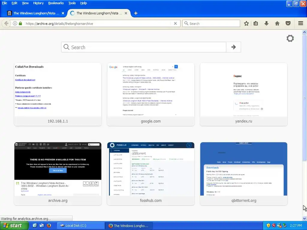This screenshot has height=230, width=307.
Task: Open the archive.org top site tile
Action: click(58, 174)
